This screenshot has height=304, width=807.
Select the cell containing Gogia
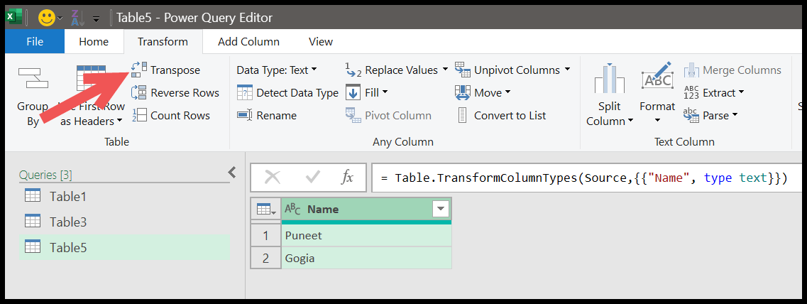366,258
